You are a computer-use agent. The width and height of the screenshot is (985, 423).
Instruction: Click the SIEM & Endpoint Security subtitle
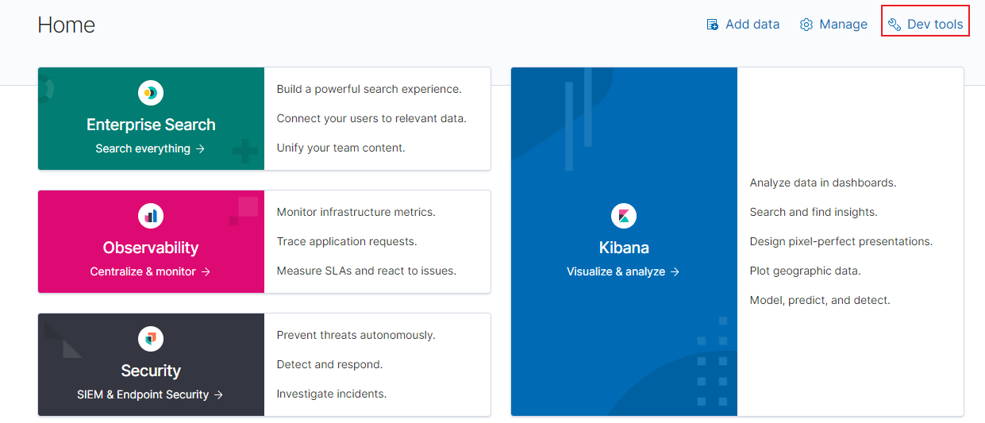point(143,394)
